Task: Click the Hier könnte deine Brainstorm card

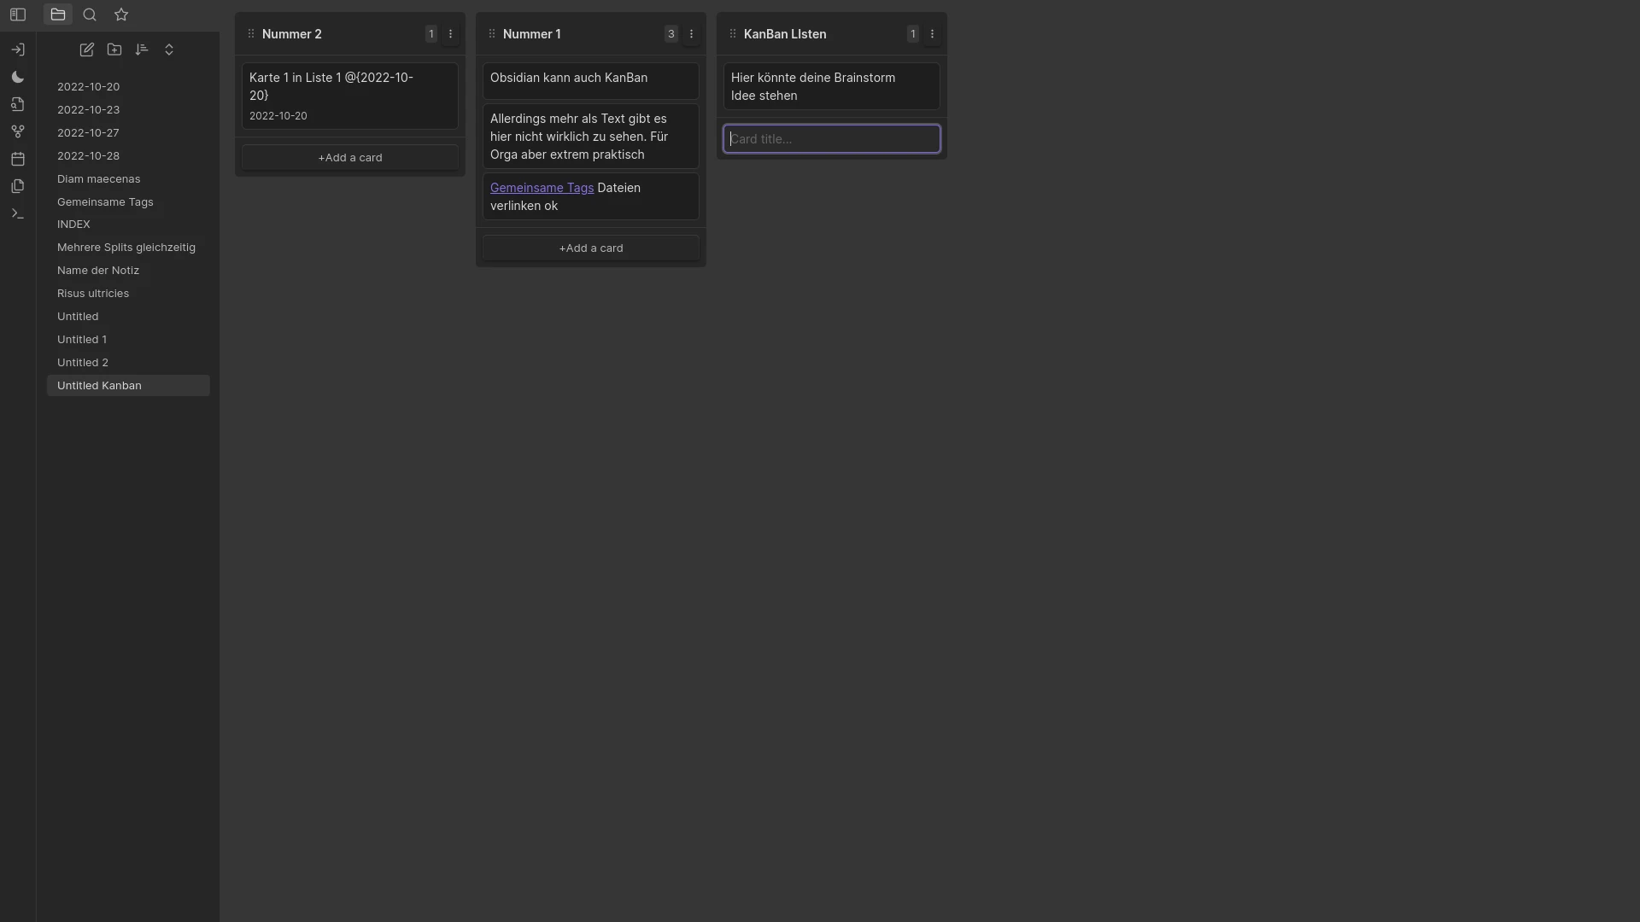Action: 832,86
